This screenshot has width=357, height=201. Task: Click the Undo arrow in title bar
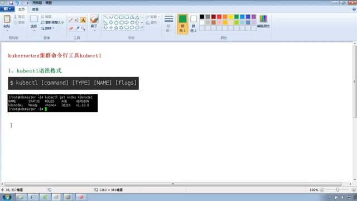[17, 3]
